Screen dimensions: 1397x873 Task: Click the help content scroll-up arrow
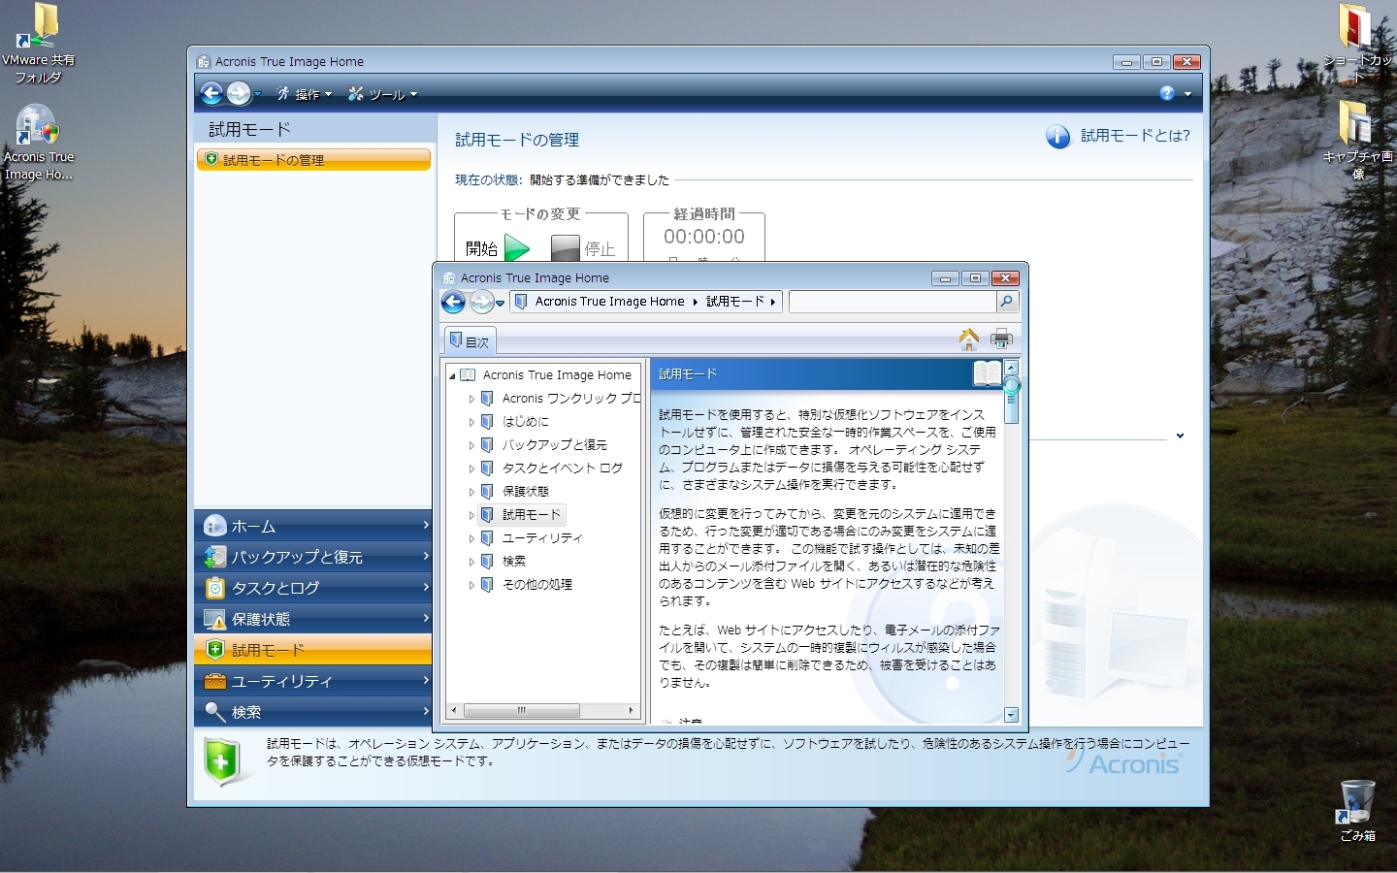point(1011,368)
